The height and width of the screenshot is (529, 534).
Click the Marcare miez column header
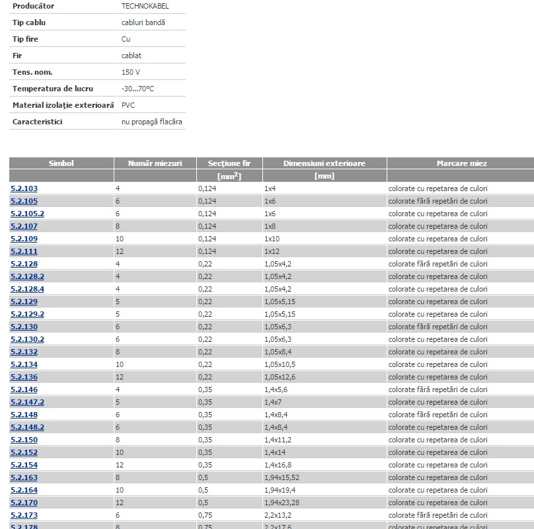click(461, 163)
